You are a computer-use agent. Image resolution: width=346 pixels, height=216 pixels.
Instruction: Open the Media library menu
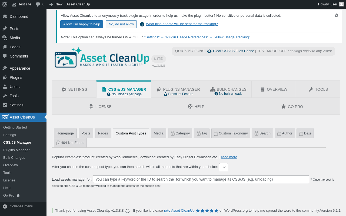pos(23,38)
